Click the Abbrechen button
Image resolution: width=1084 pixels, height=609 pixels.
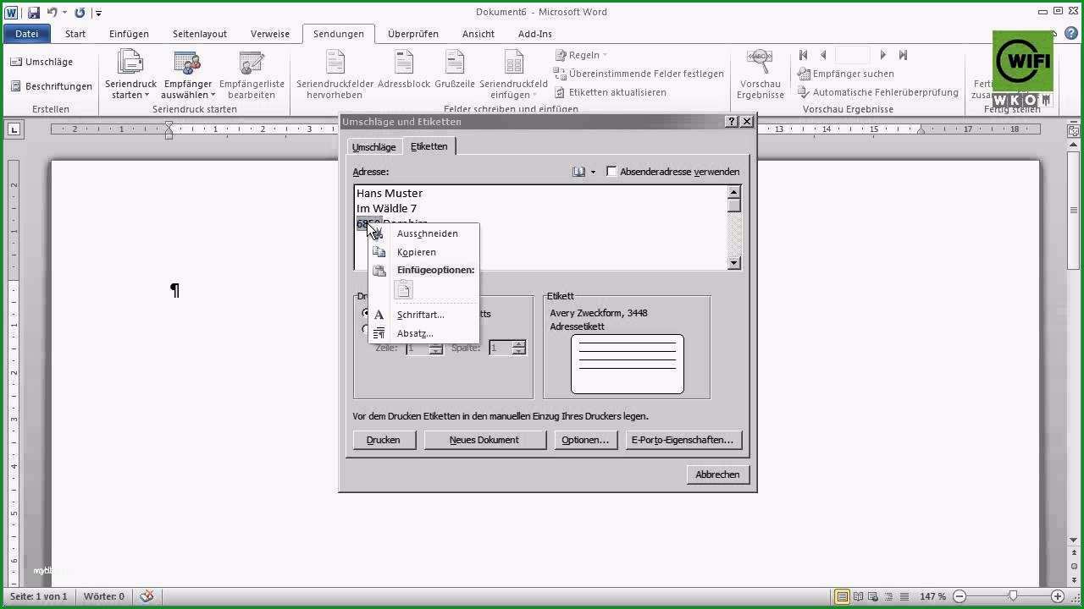click(x=717, y=475)
